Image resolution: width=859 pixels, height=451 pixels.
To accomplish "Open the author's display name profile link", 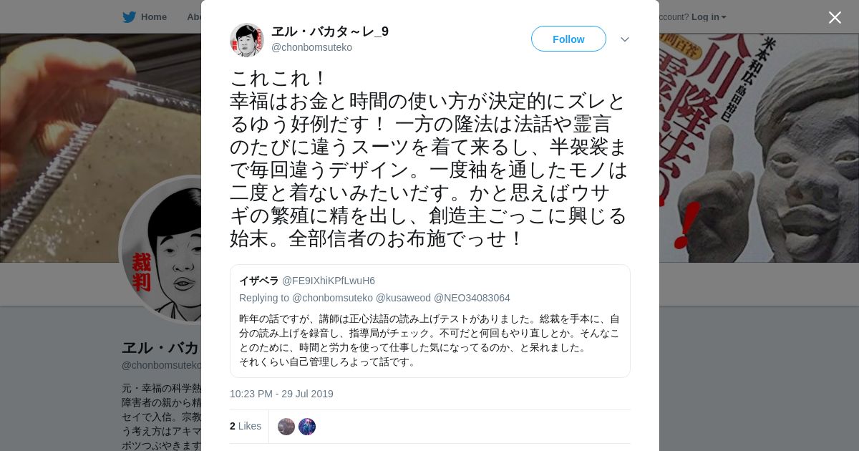I will 330,31.
